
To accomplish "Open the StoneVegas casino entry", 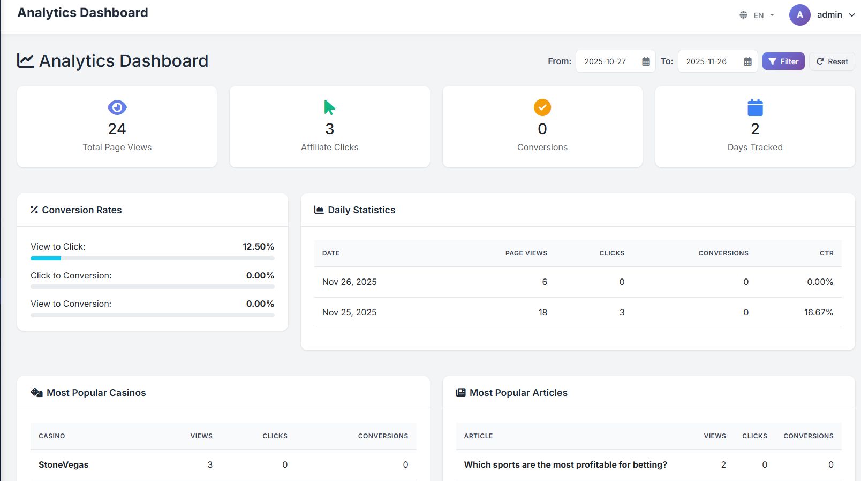I will 63,465.
